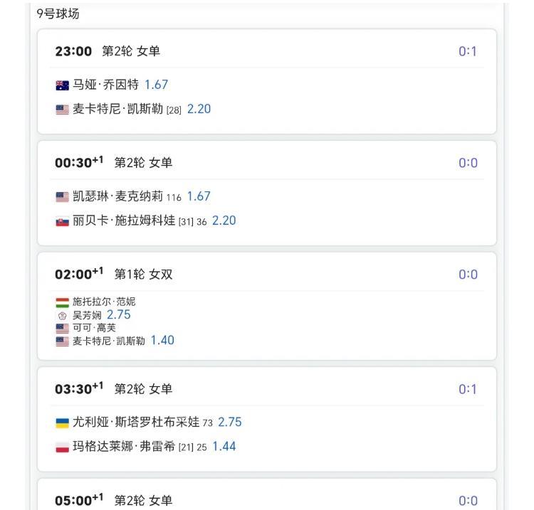Image resolution: width=534 pixels, height=510 pixels.
Task: Click the Polish flag beside 玛格达莱娜·弗雷希
Action: tap(62, 447)
